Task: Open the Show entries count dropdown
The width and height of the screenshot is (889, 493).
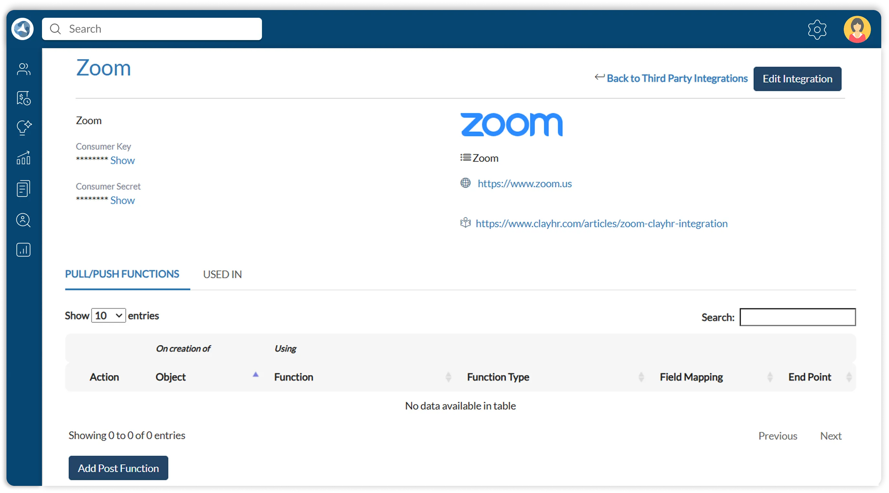Action: [108, 316]
